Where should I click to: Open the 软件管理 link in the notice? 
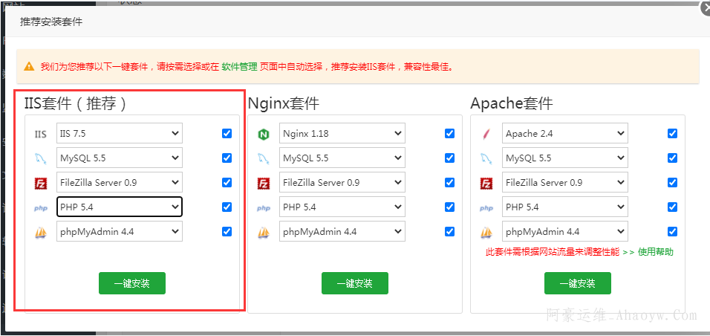point(239,66)
